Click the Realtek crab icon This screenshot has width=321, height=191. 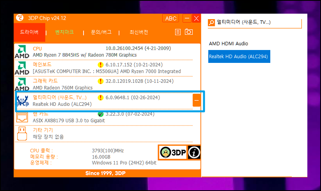[x=23, y=101]
